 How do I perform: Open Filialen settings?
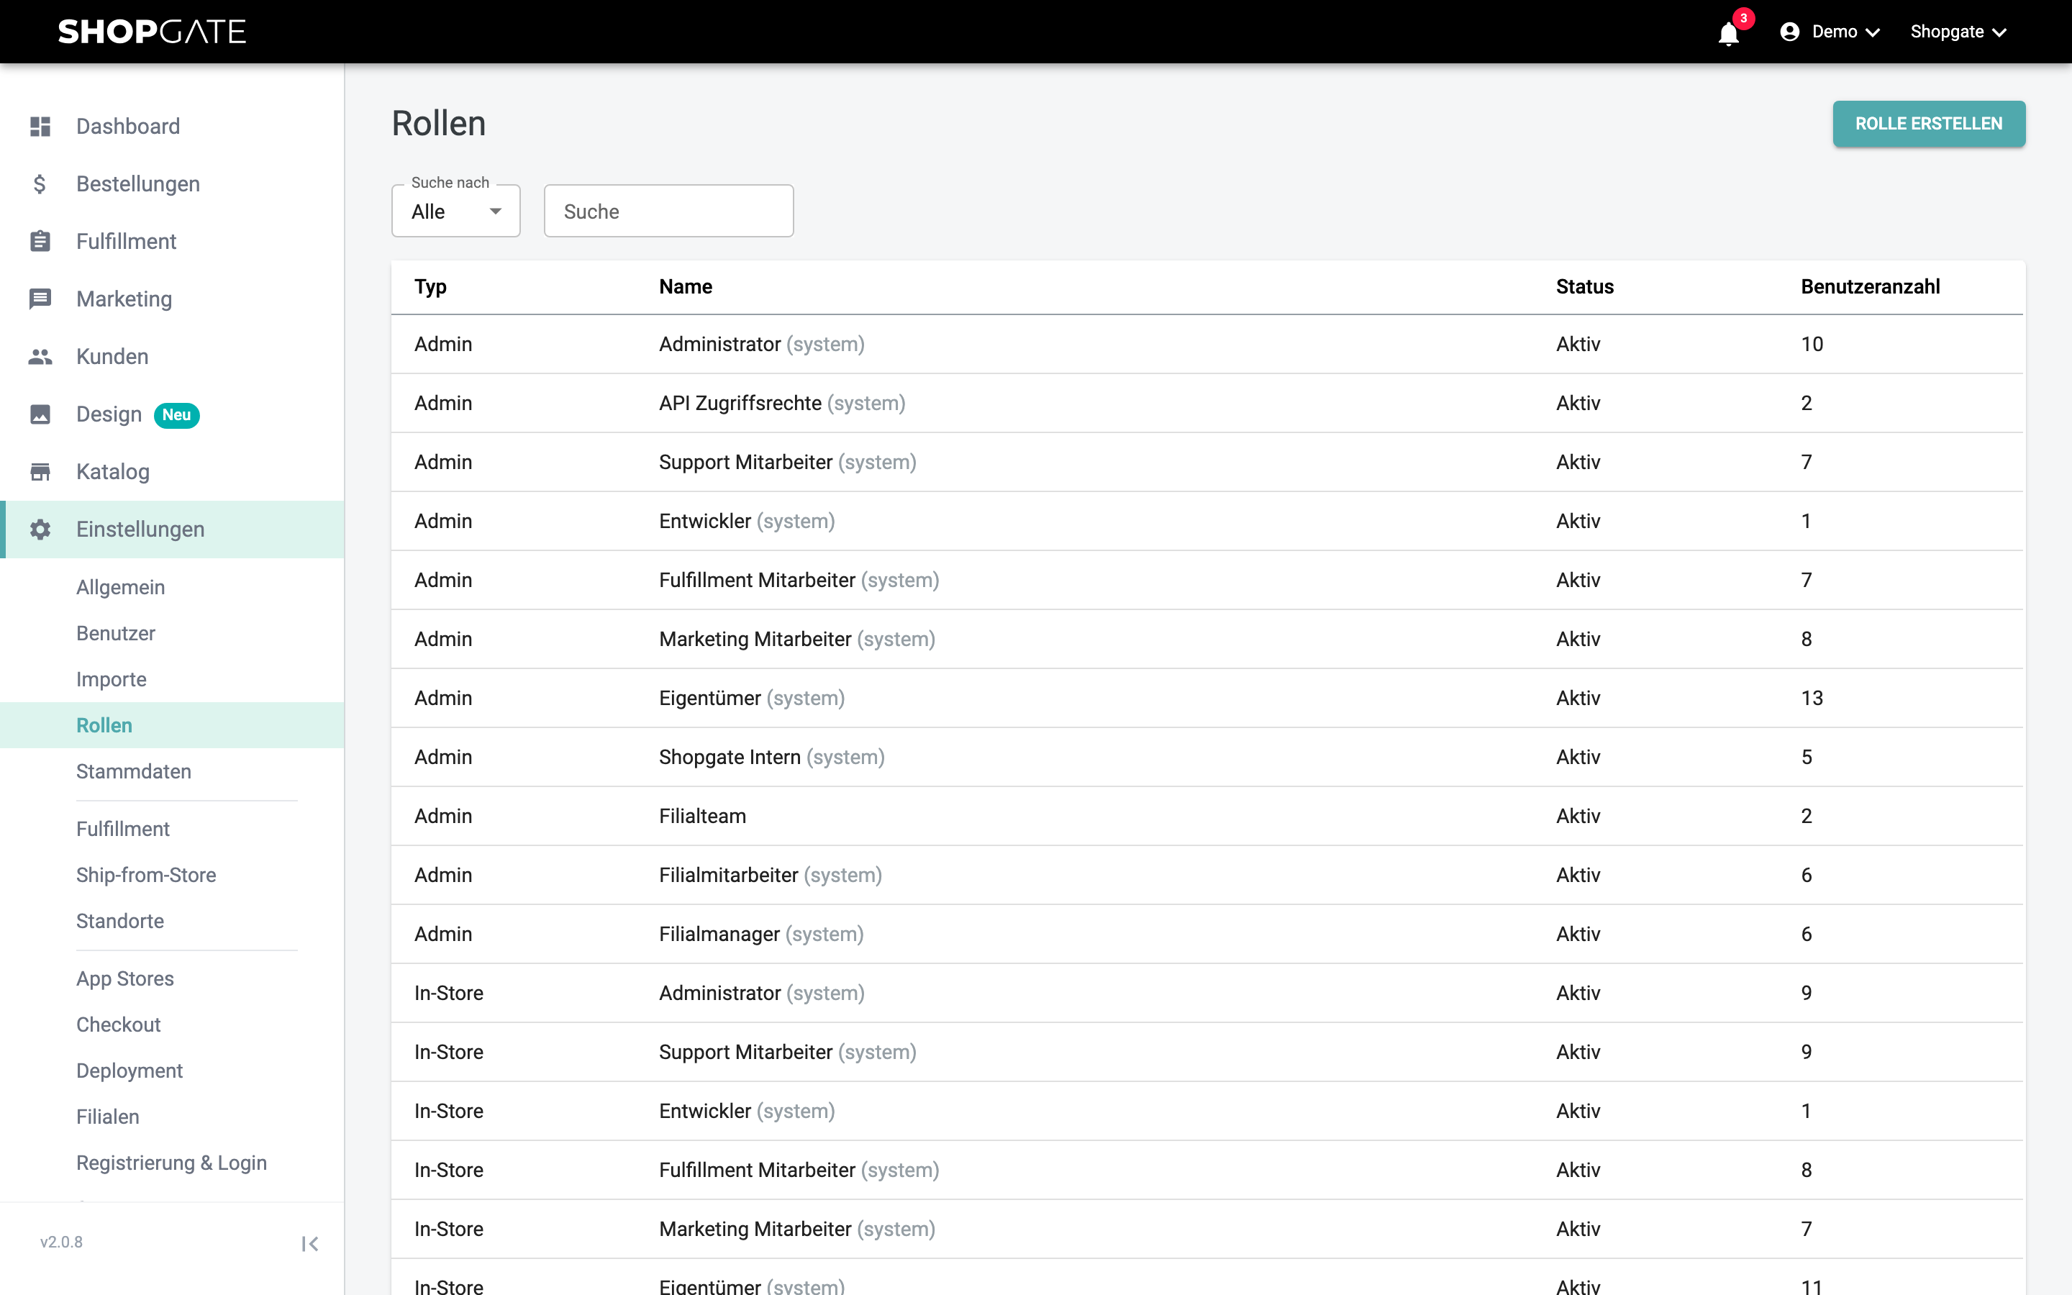tap(108, 1117)
